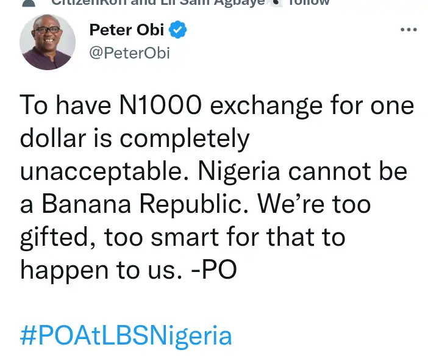428x361 pixels.
Task: Click the Peter Obi display name
Action: [x=126, y=29]
